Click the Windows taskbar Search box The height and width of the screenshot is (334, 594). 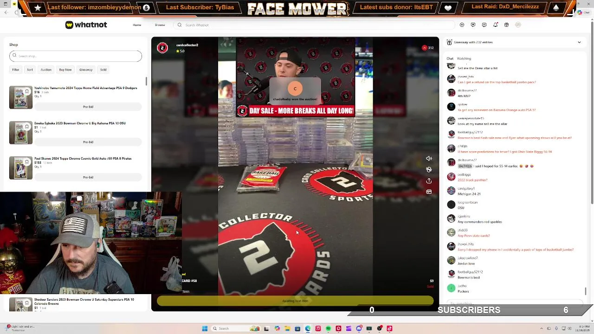236,328
